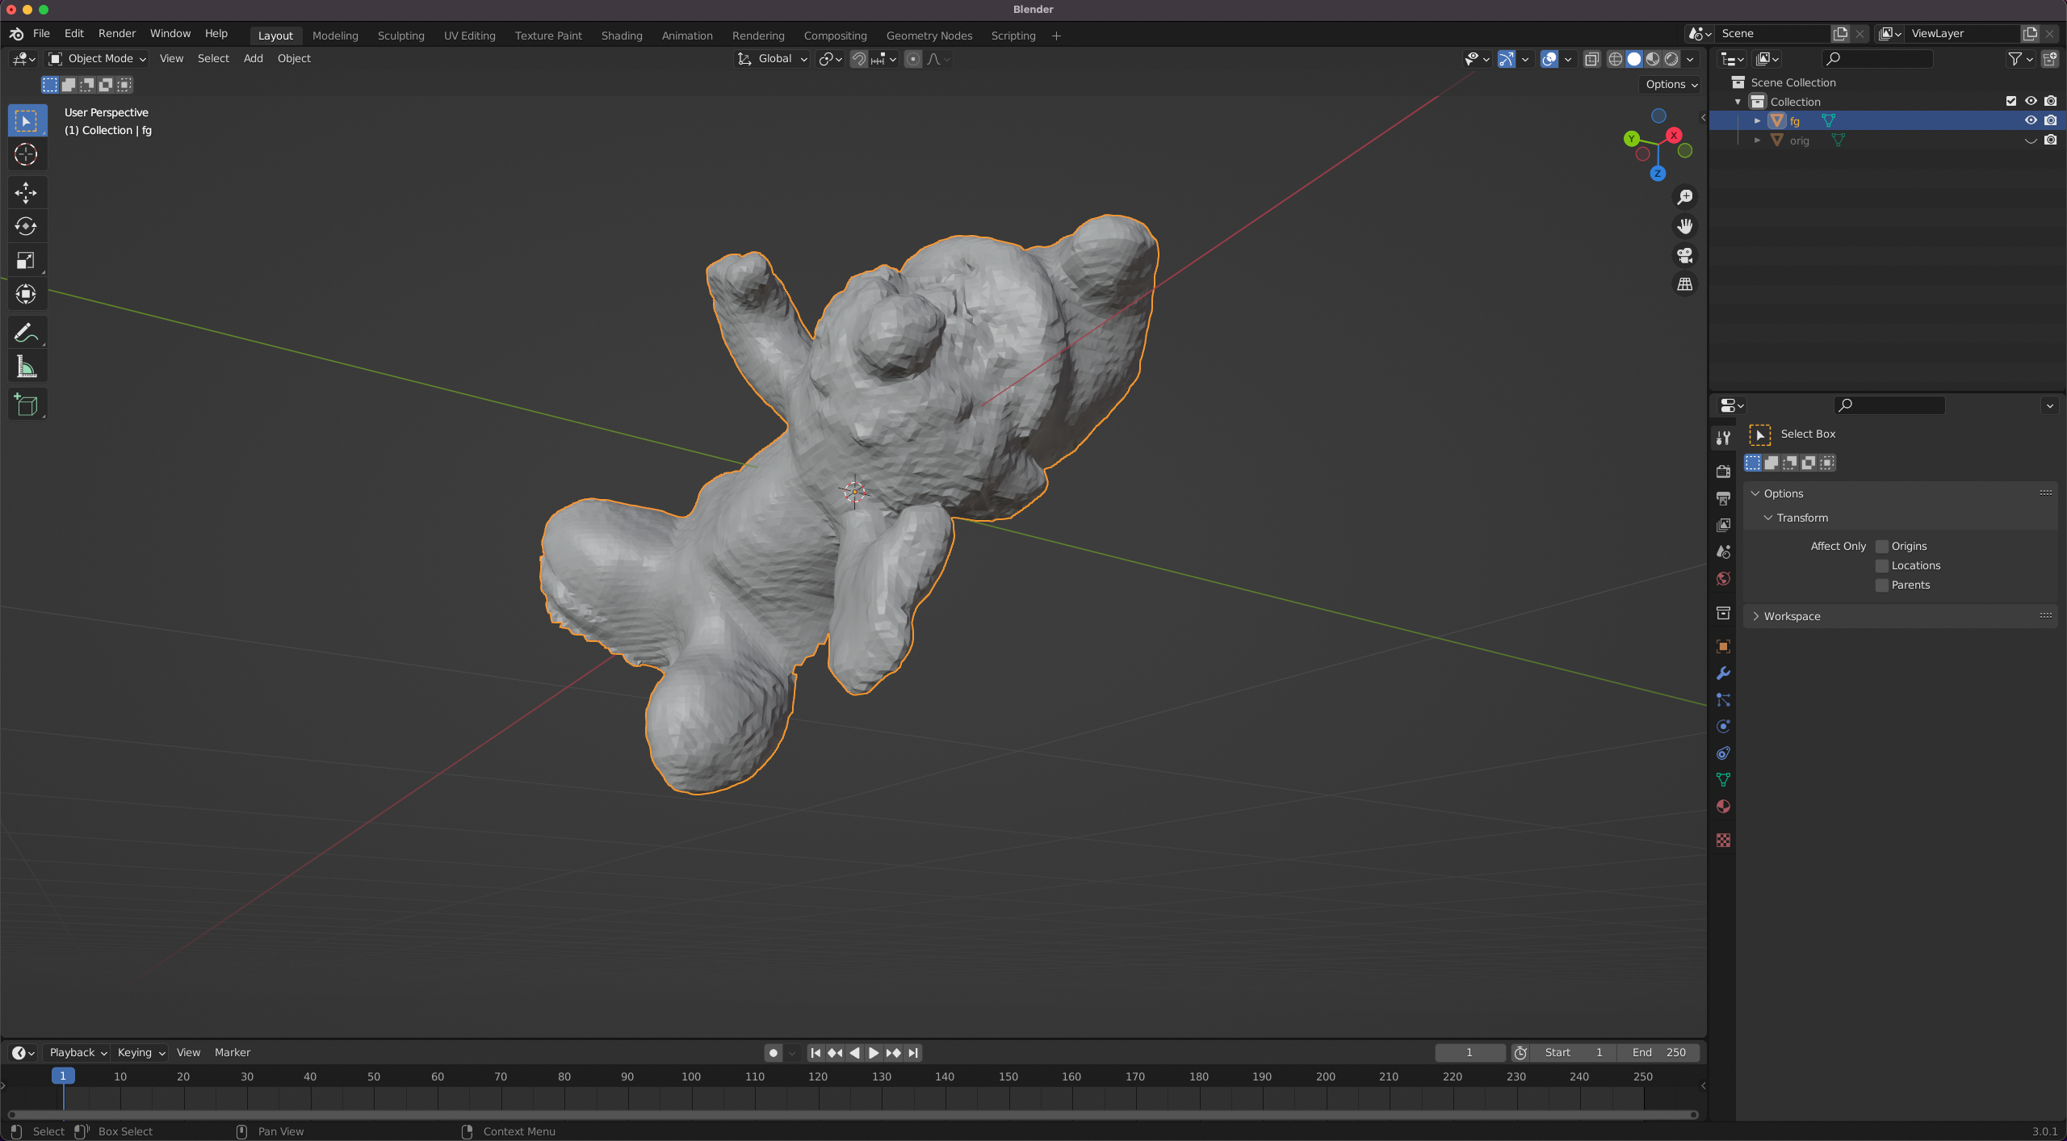This screenshot has height=1141, width=2067.
Task: Activate the Move tool
Action: (26, 192)
